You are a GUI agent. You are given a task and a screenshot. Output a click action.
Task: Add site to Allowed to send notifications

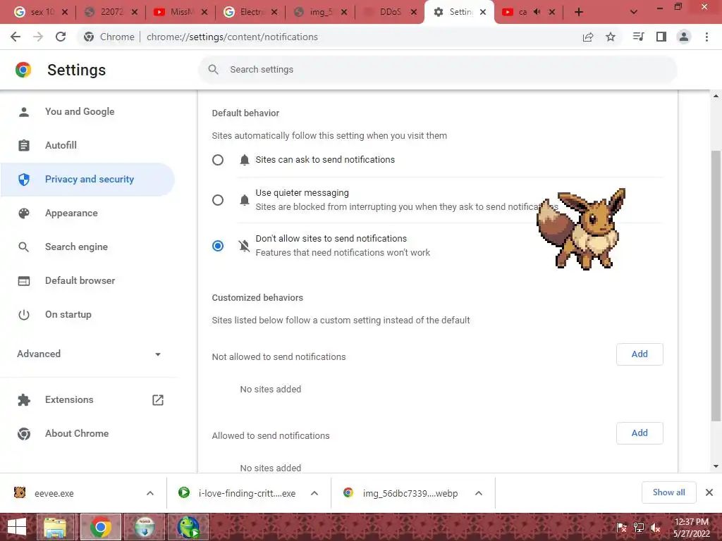(x=640, y=433)
